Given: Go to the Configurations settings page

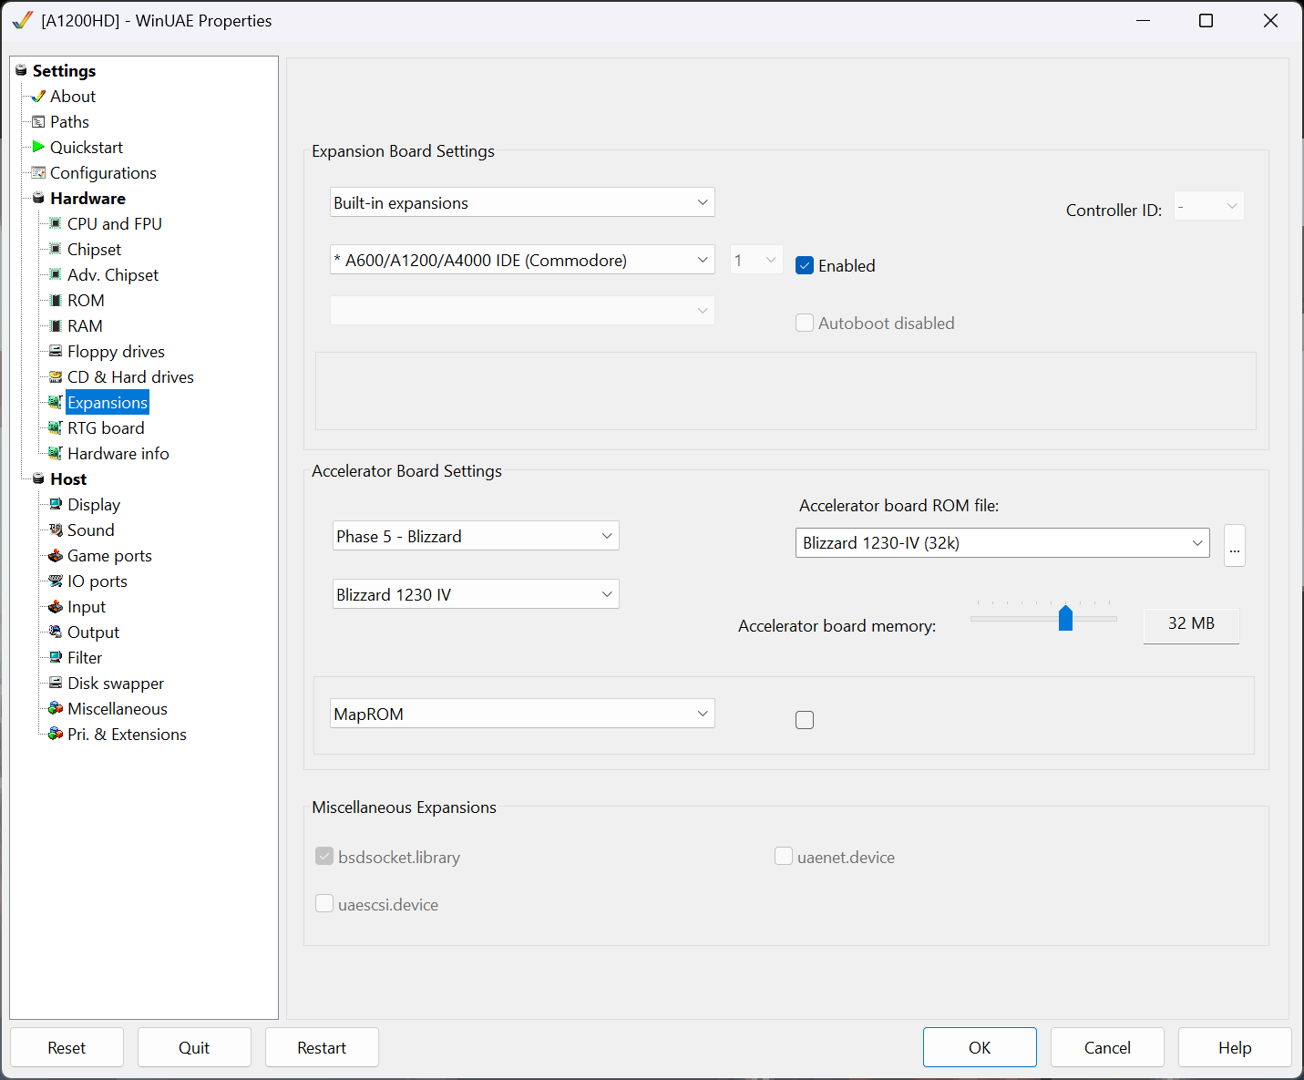Looking at the screenshot, I should [x=103, y=172].
